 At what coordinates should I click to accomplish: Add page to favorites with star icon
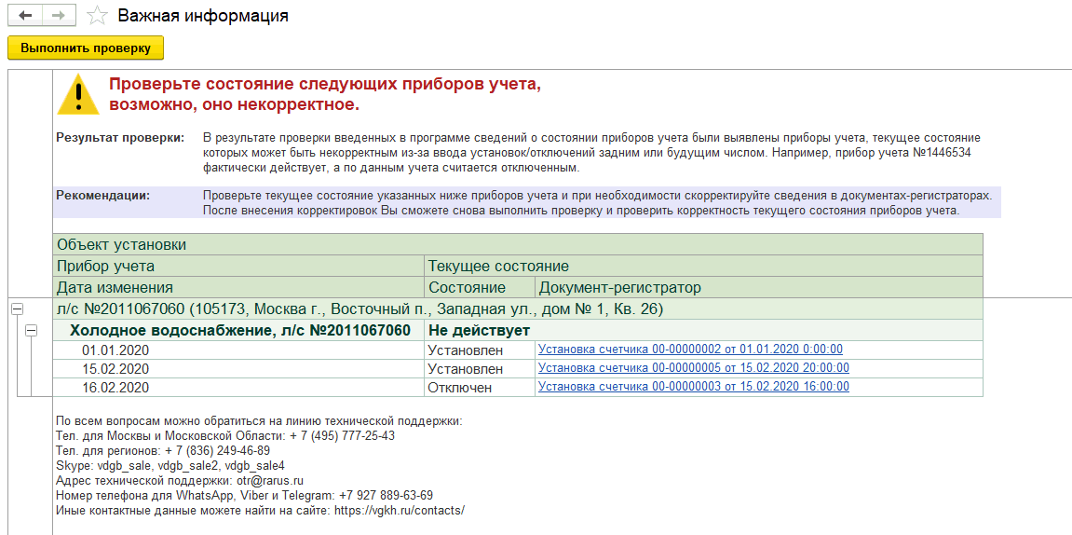tap(99, 15)
